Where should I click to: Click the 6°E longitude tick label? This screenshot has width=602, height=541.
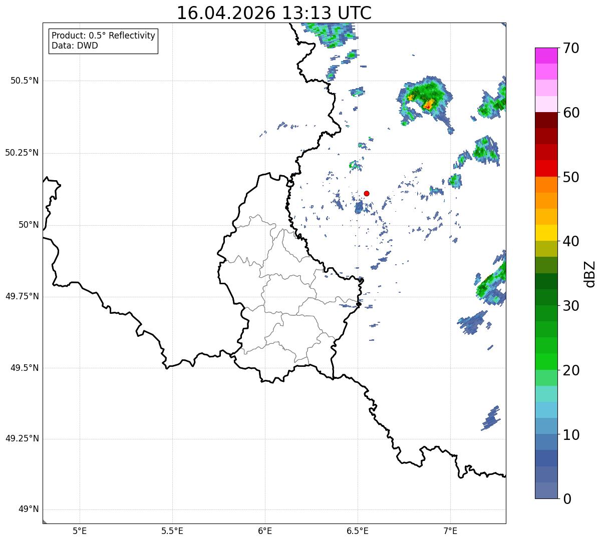[x=265, y=530]
